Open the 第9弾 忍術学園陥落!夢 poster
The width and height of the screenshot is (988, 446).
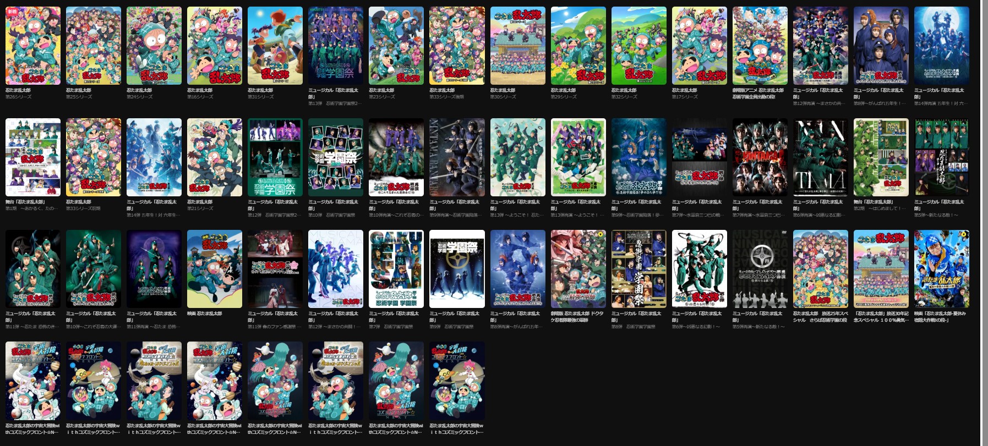coord(639,157)
